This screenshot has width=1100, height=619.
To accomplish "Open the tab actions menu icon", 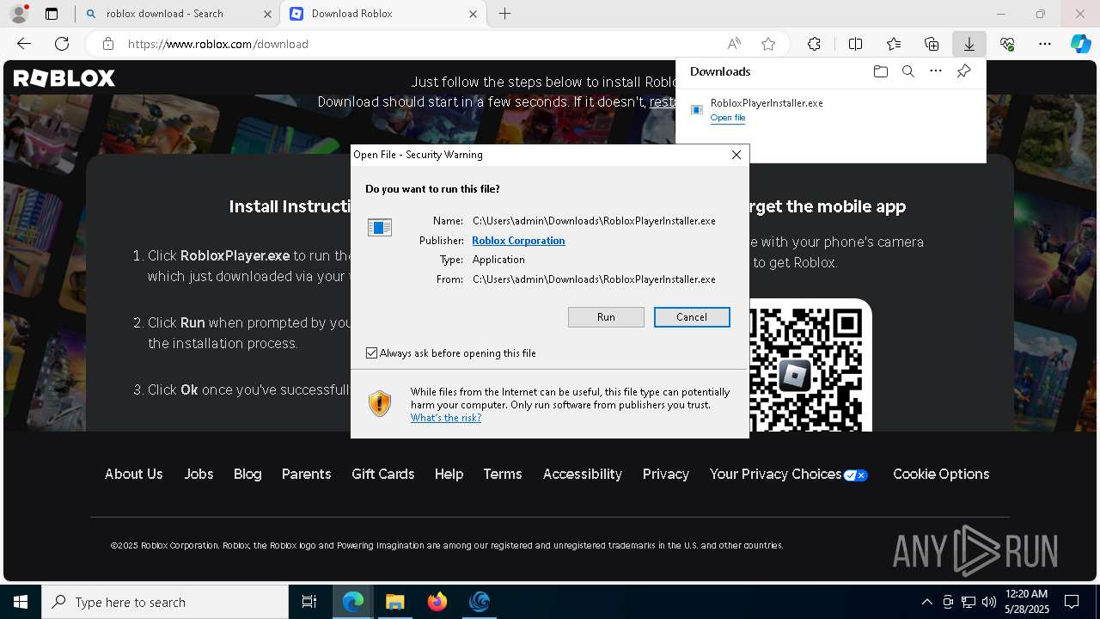I will pyautogui.click(x=52, y=14).
